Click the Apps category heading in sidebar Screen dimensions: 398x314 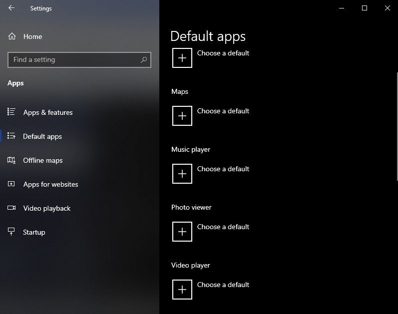tap(15, 83)
